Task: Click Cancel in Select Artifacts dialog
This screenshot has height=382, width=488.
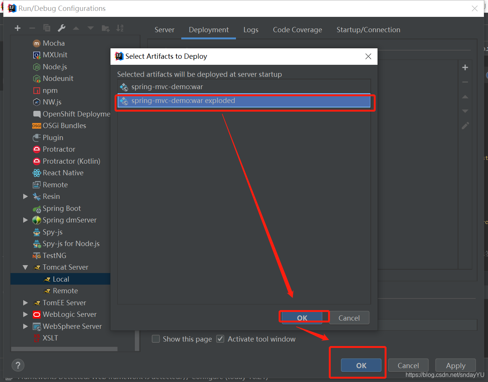Action: click(349, 318)
